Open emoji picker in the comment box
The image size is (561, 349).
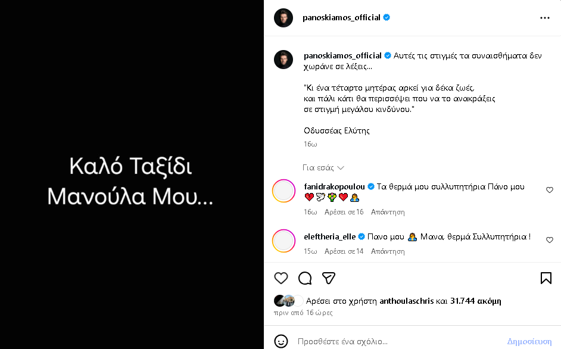click(281, 341)
